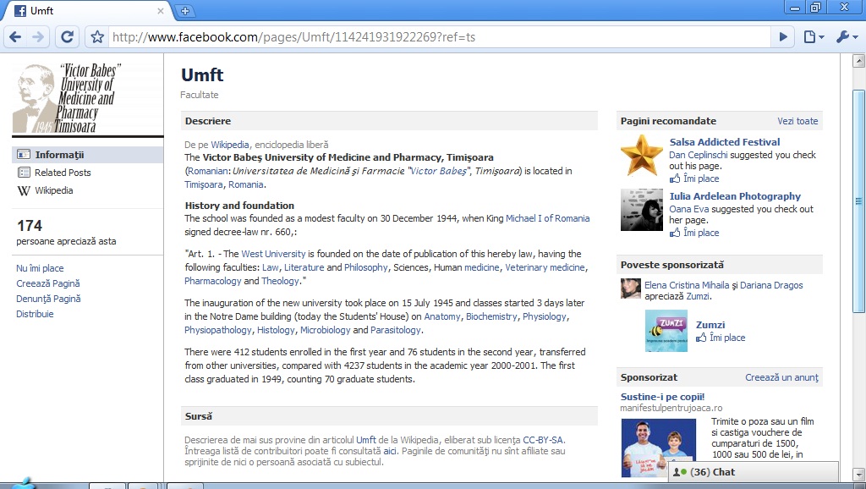The width and height of the screenshot is (866, 489).
Task: Open the Iulia Ardelean Photography link
Action: coord(735,196)
